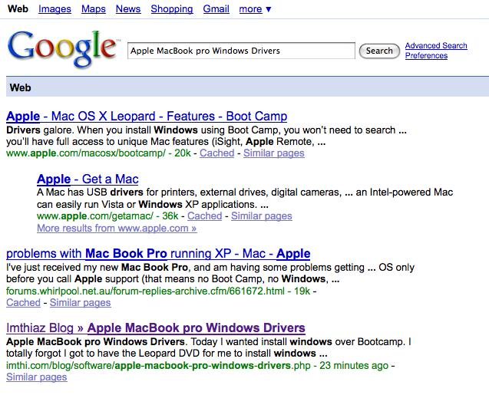Screen dimensions: 489x395
Task: Click the 'Drivers galore' snippet text
Action: pyautogui.click(x=207, y=136)
